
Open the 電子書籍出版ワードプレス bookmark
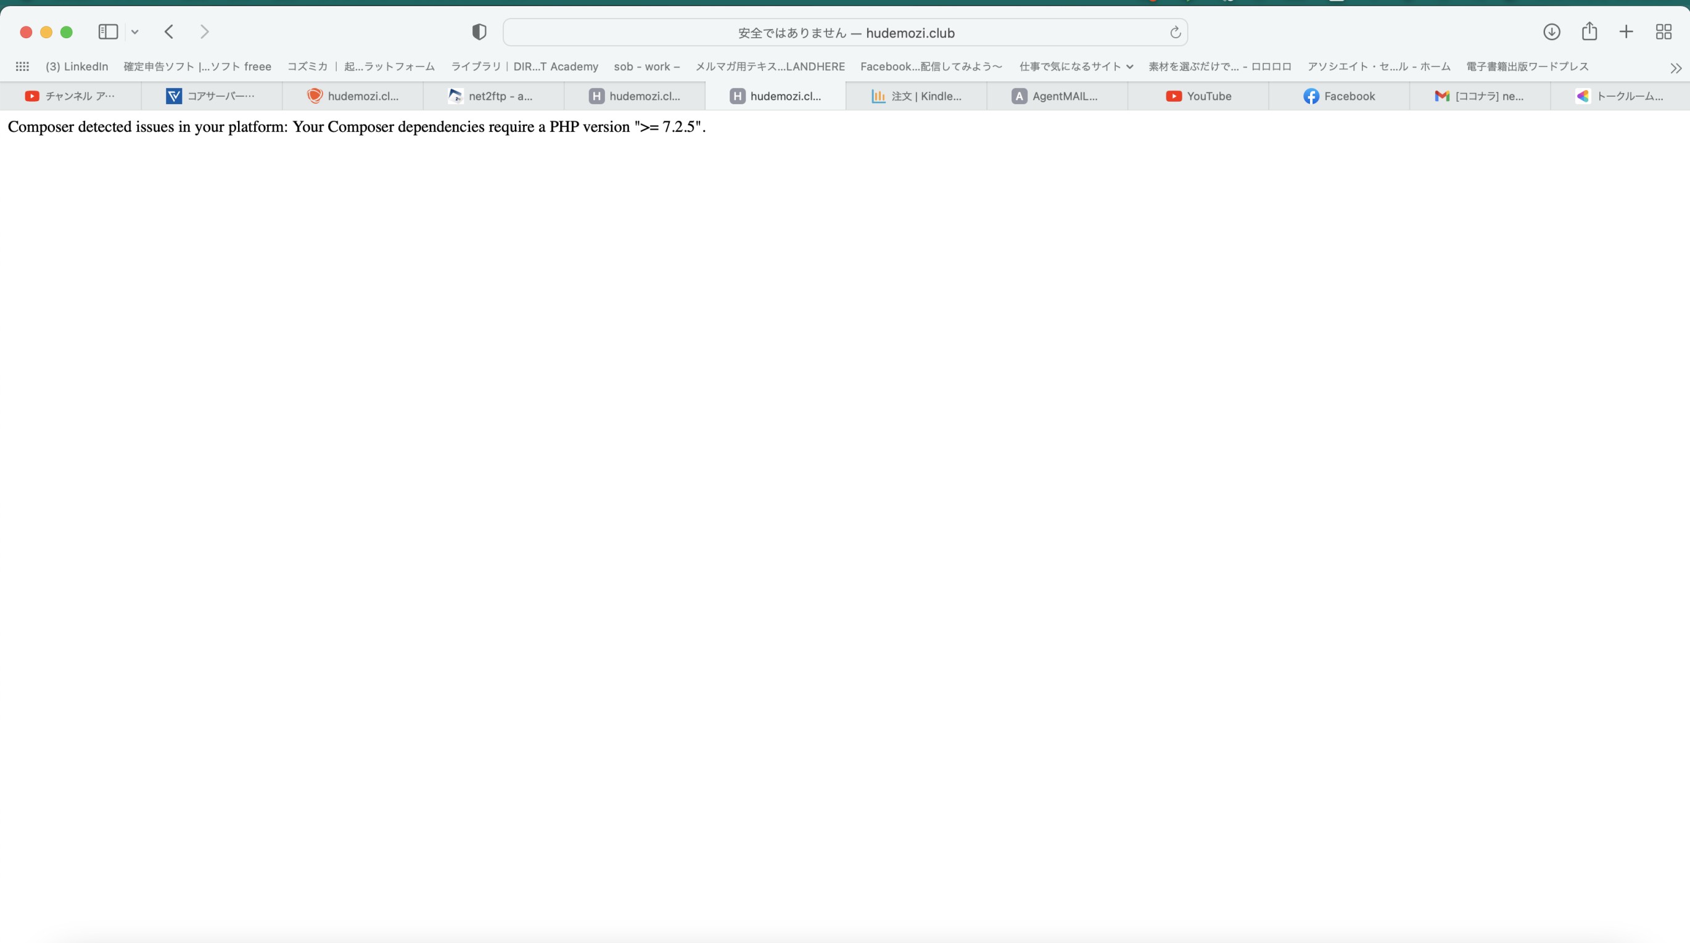point(1527,66)
